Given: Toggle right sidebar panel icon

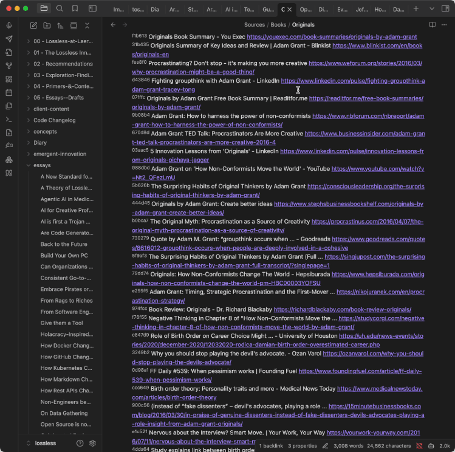Looking at the screenshot, I should click(x=445, y=9).
